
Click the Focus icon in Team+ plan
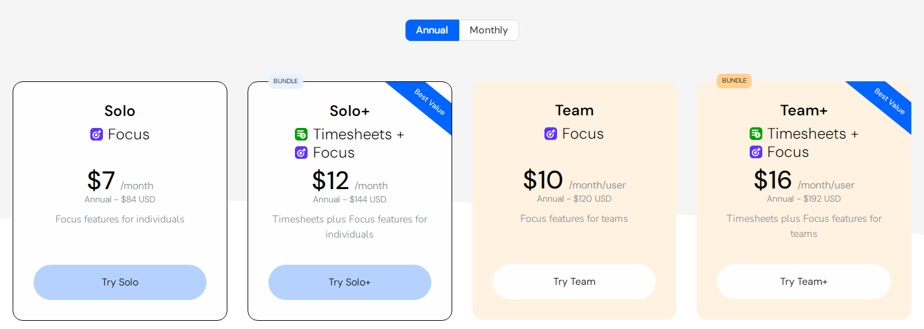pos(756,152)
